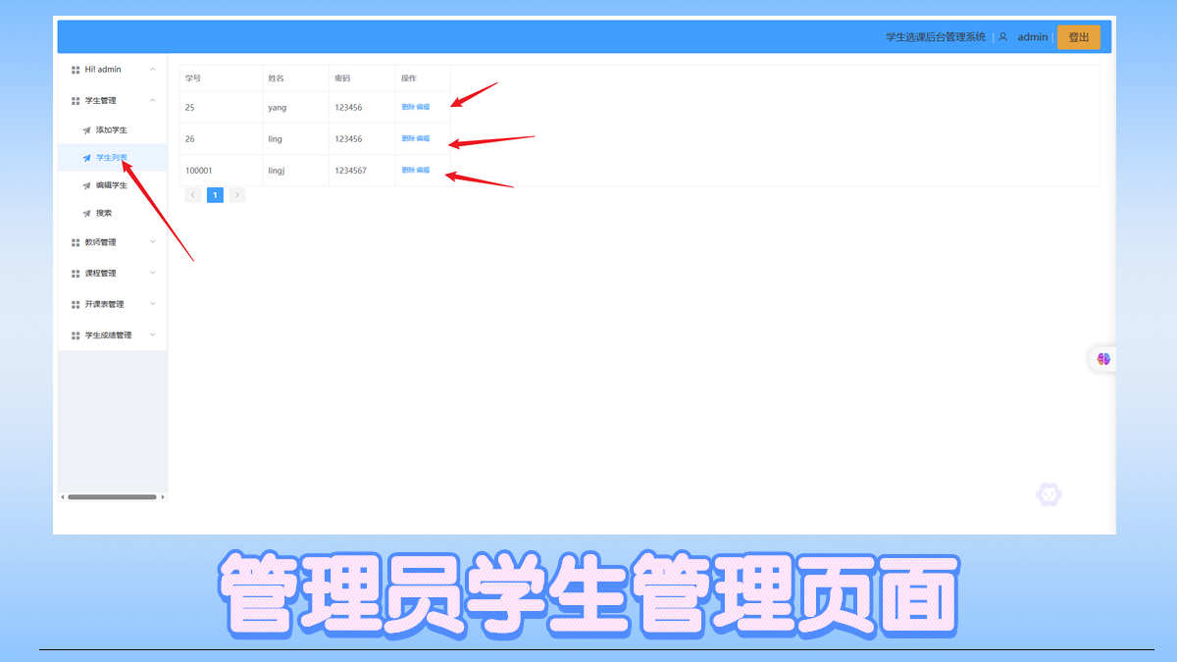Open the 添加学生 menu item
1177x662 pixels.
112,129
